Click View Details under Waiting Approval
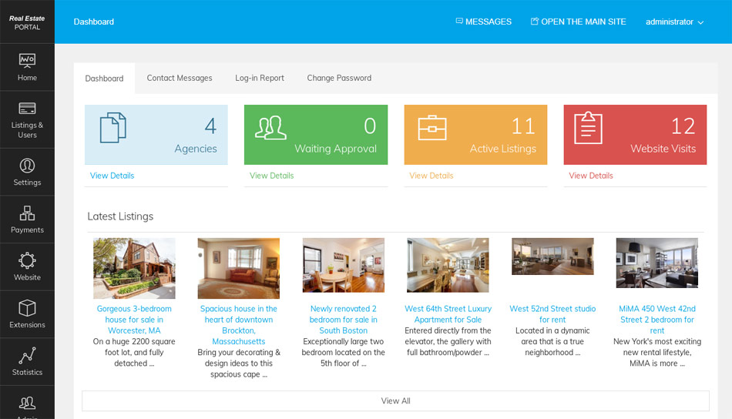 (x=271, y=176)
